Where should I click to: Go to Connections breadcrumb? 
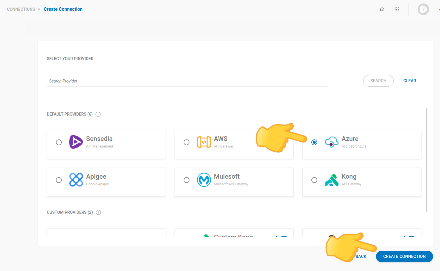[21, 9]
